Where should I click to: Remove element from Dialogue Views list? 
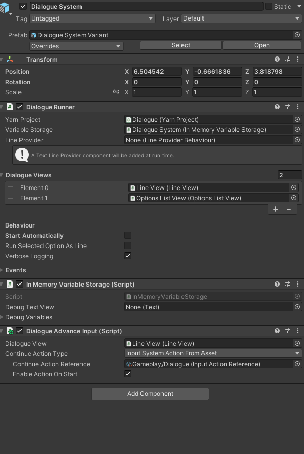289,209
